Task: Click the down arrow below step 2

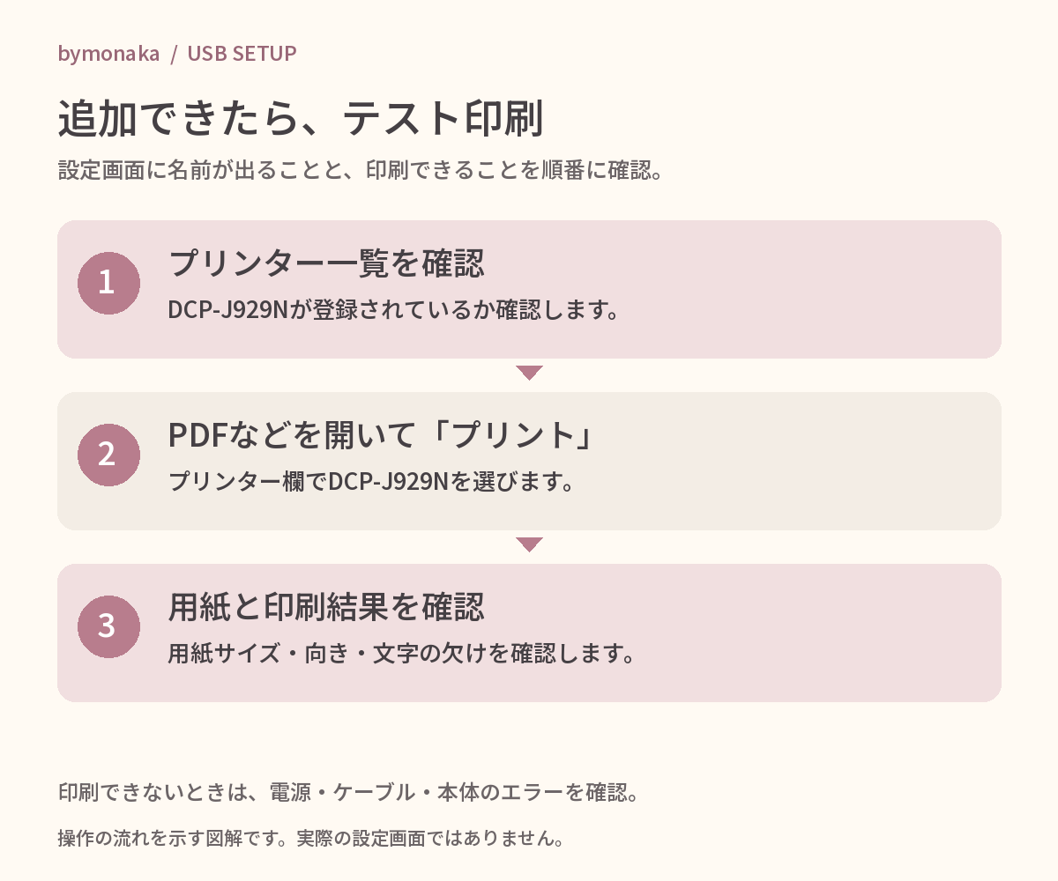Action: (529, 544)
